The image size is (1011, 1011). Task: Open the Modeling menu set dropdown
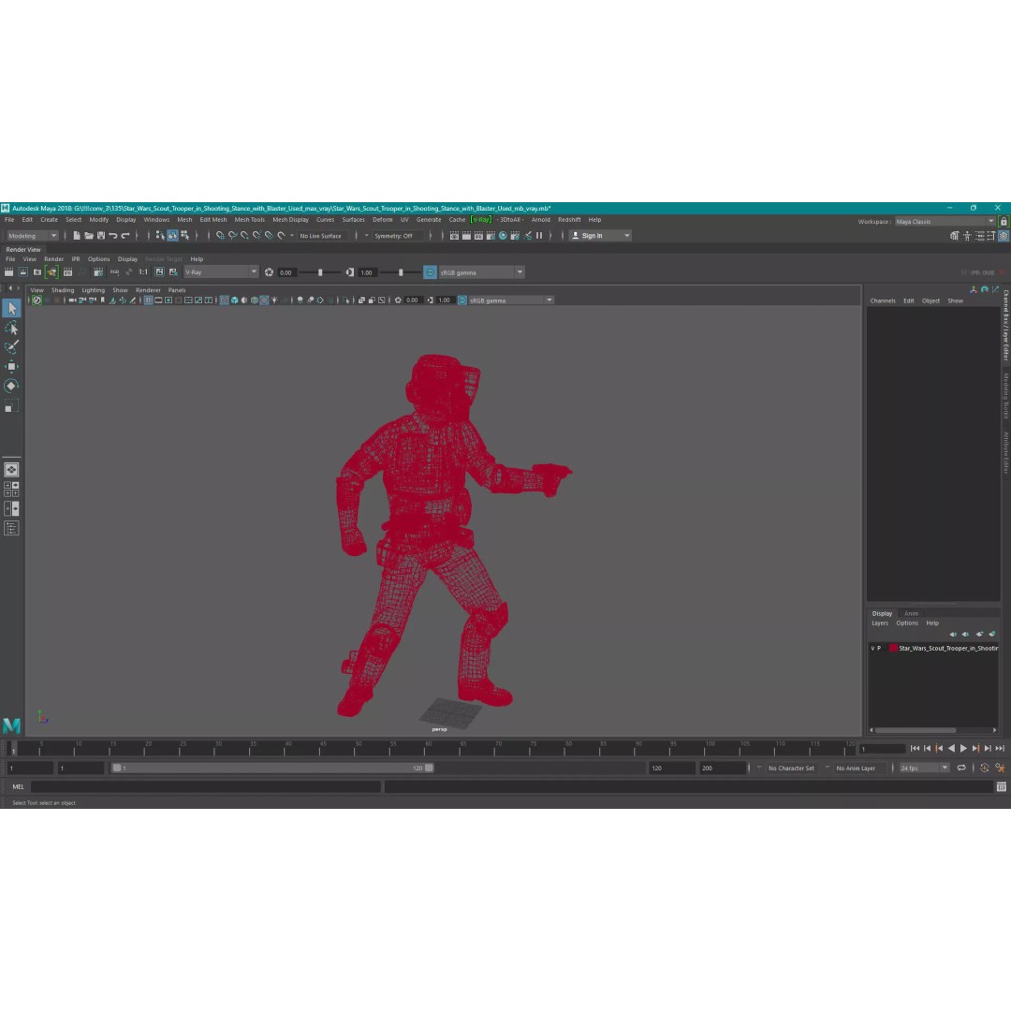coord(32,236)
